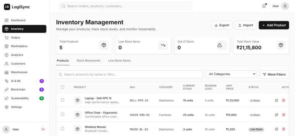The width and height of the screenshot is (295, 136).
Task: Edit the Office Chair - Ergonomic product
Action: (x=276, y=115)
